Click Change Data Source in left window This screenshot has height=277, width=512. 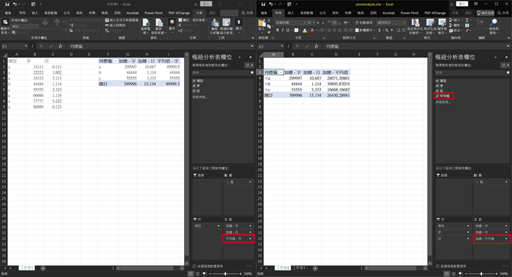(x=159, y=26)
